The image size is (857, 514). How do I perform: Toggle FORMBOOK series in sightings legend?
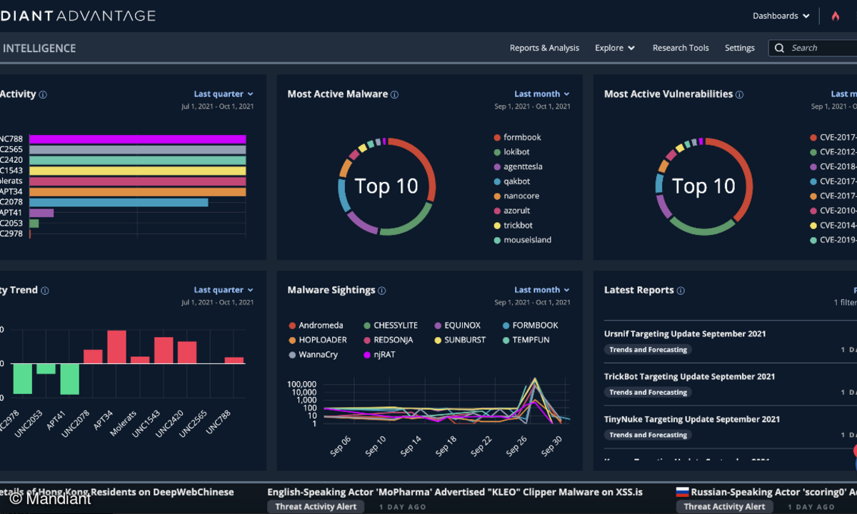[x=530, y=326]
